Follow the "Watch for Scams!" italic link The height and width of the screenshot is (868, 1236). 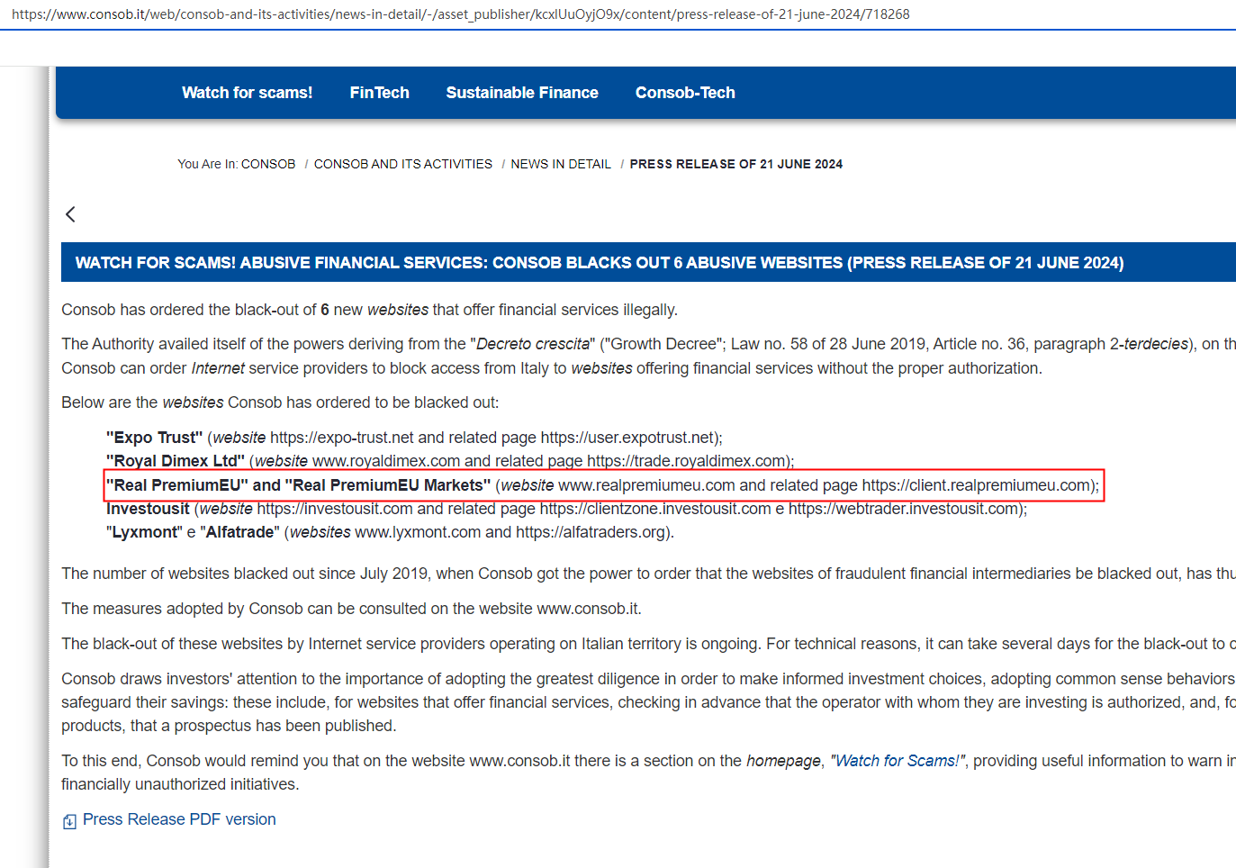898,761
